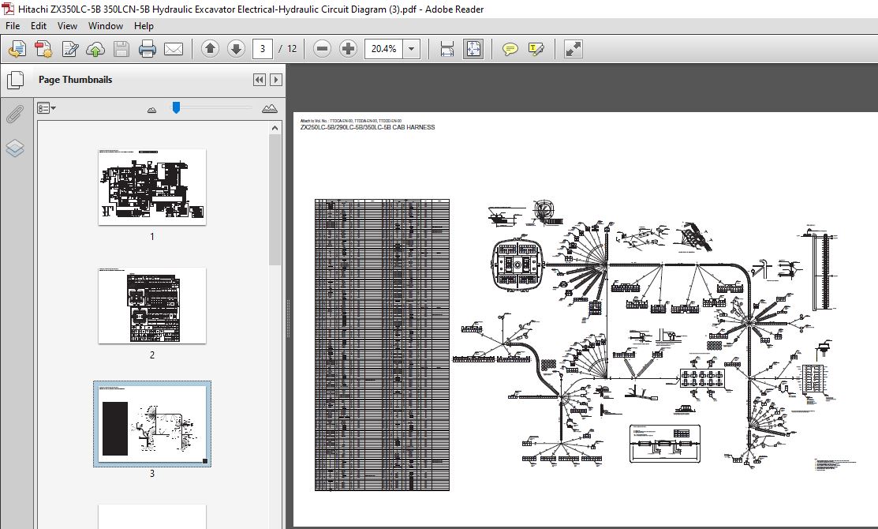Click the thumbnail label number 2
The image size is (878, 529).
[151, 355]
